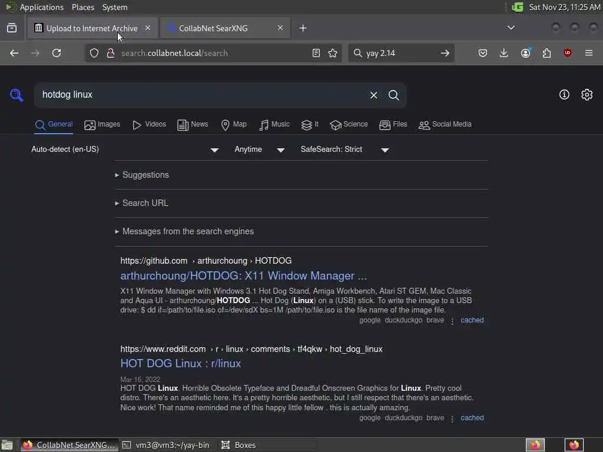Open SearXNG preferences gear icon
Image resolution: width=603 pixels, height=452 pixels.
pyautogui.click(x=587, y=95)
